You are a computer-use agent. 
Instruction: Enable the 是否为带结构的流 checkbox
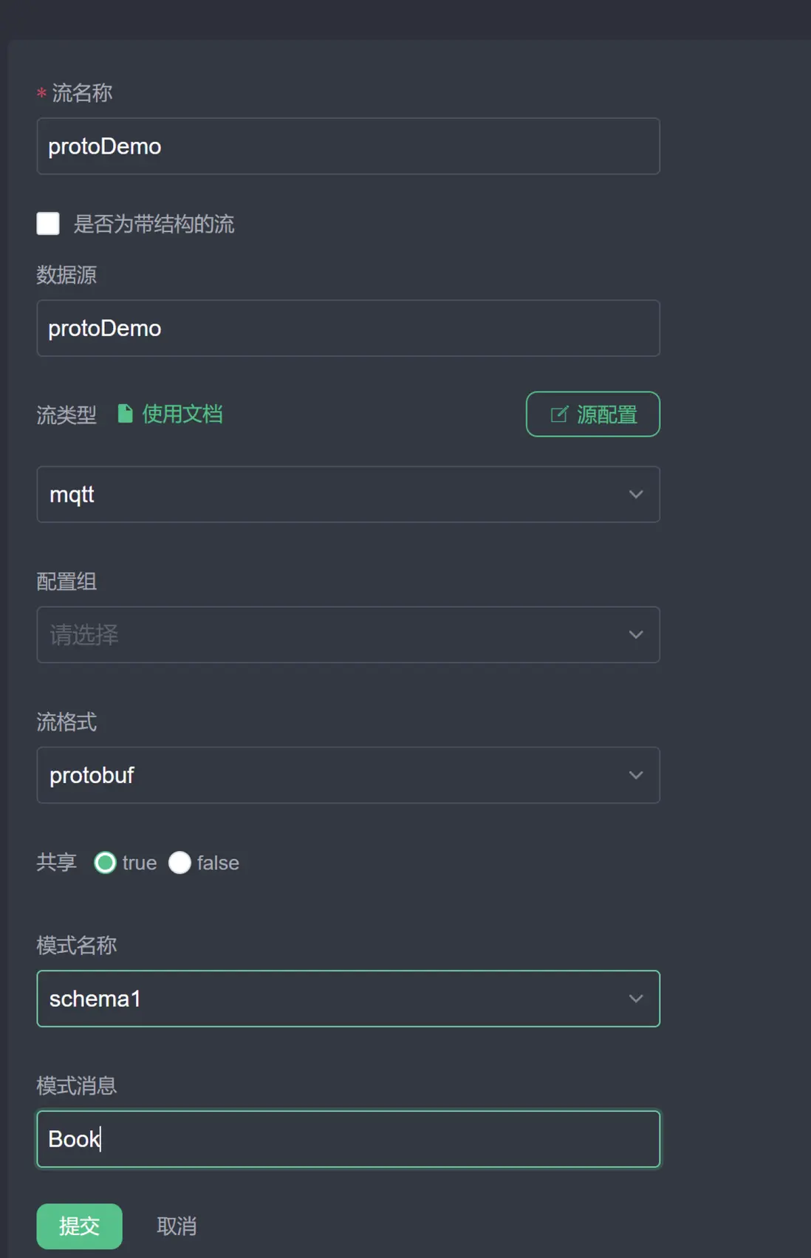click(x=48, y=223)
